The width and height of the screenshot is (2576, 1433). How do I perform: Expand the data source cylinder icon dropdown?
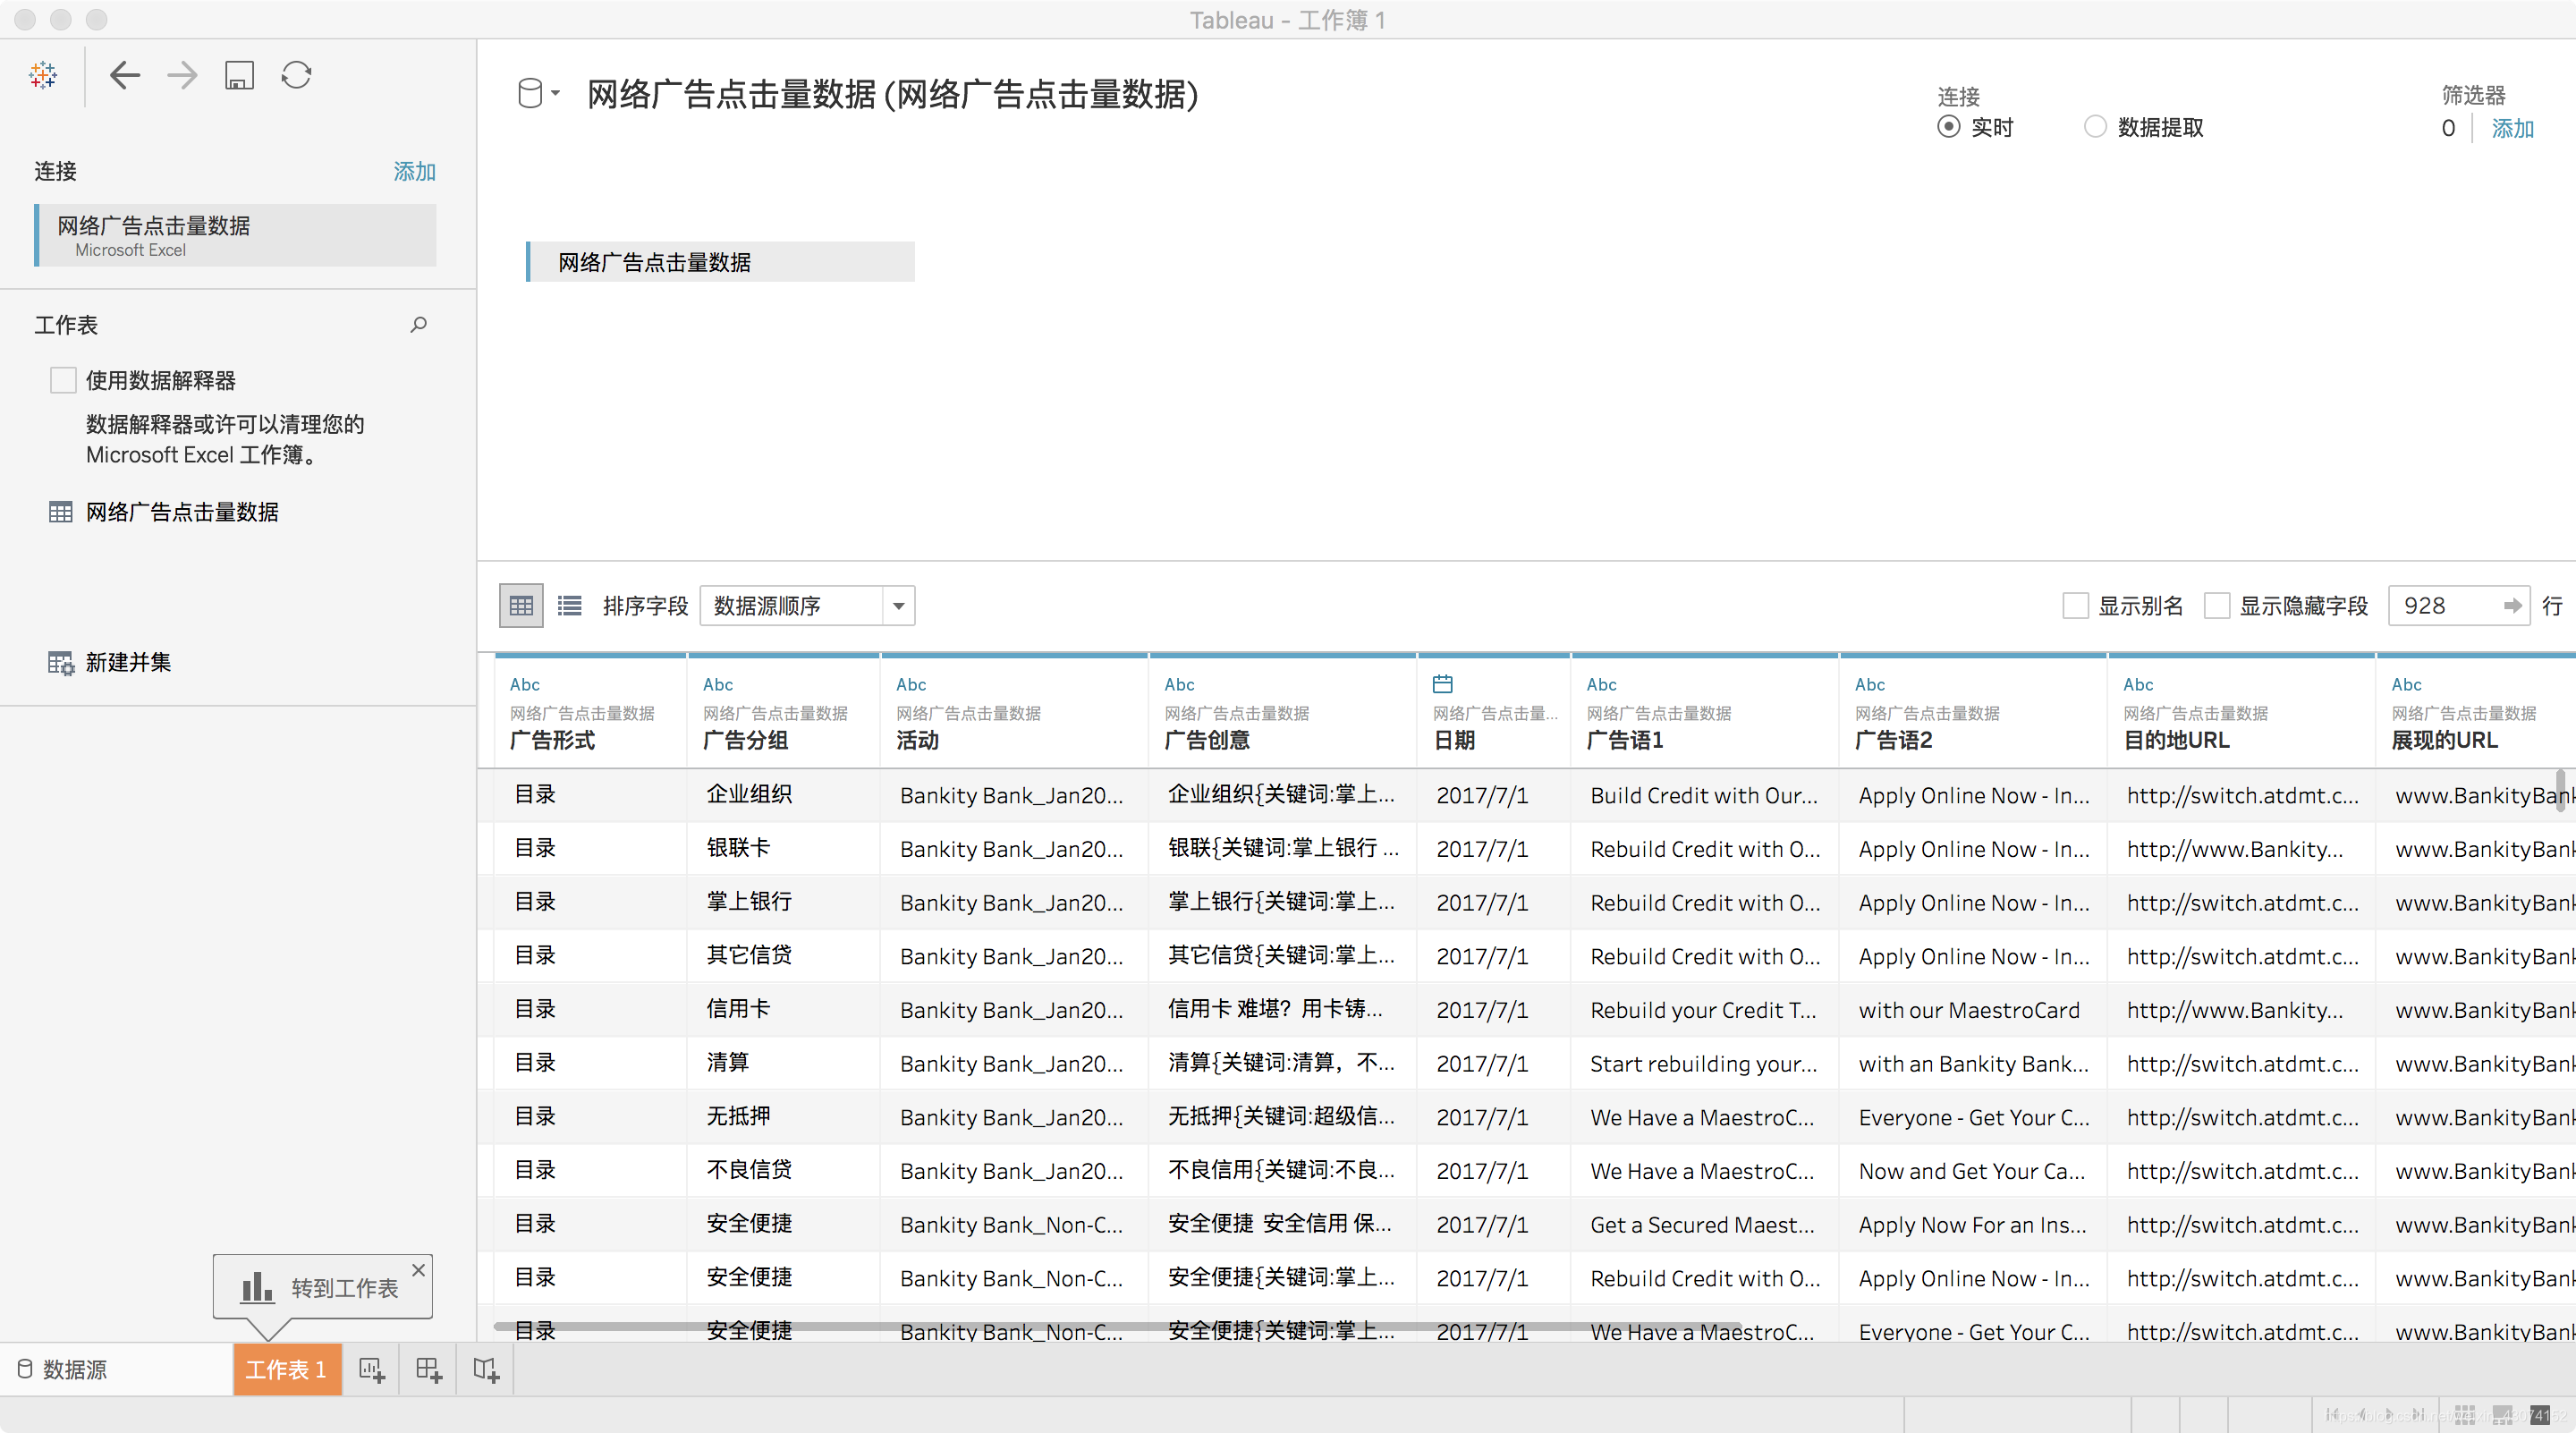tap(538, 94)
